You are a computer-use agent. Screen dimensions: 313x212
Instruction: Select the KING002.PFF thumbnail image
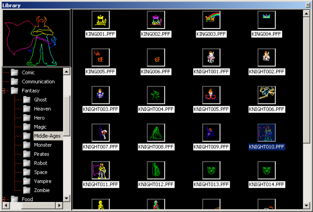[x=156, y=20]
